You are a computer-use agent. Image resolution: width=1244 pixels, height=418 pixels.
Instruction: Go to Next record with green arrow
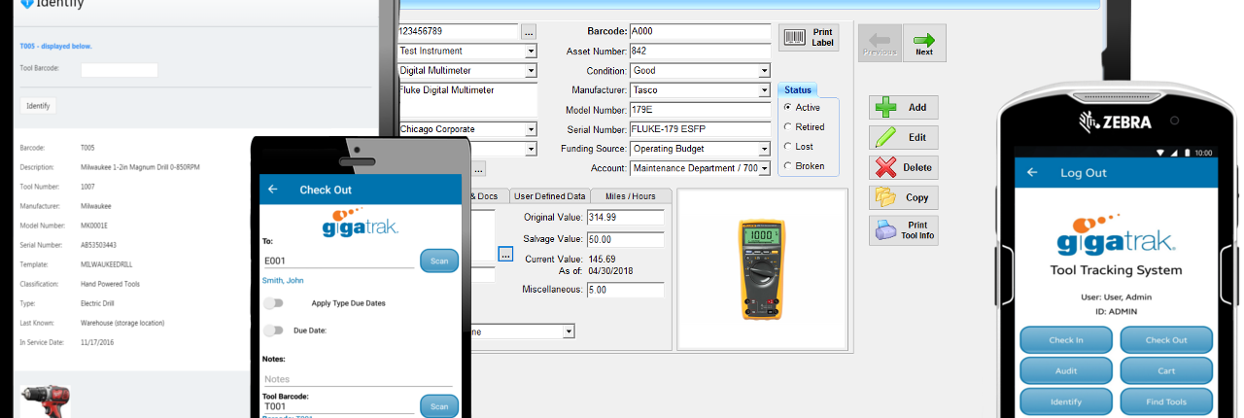tap(924, 40)
